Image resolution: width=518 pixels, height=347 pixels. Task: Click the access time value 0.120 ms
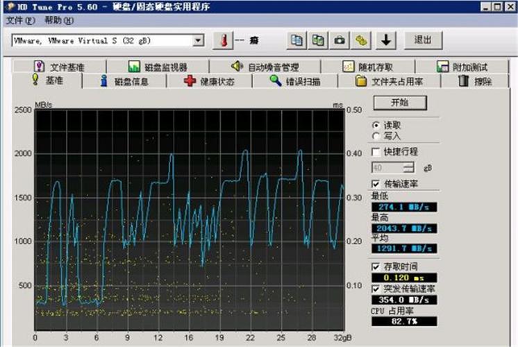pyautogui.click(x=404, y=278)
